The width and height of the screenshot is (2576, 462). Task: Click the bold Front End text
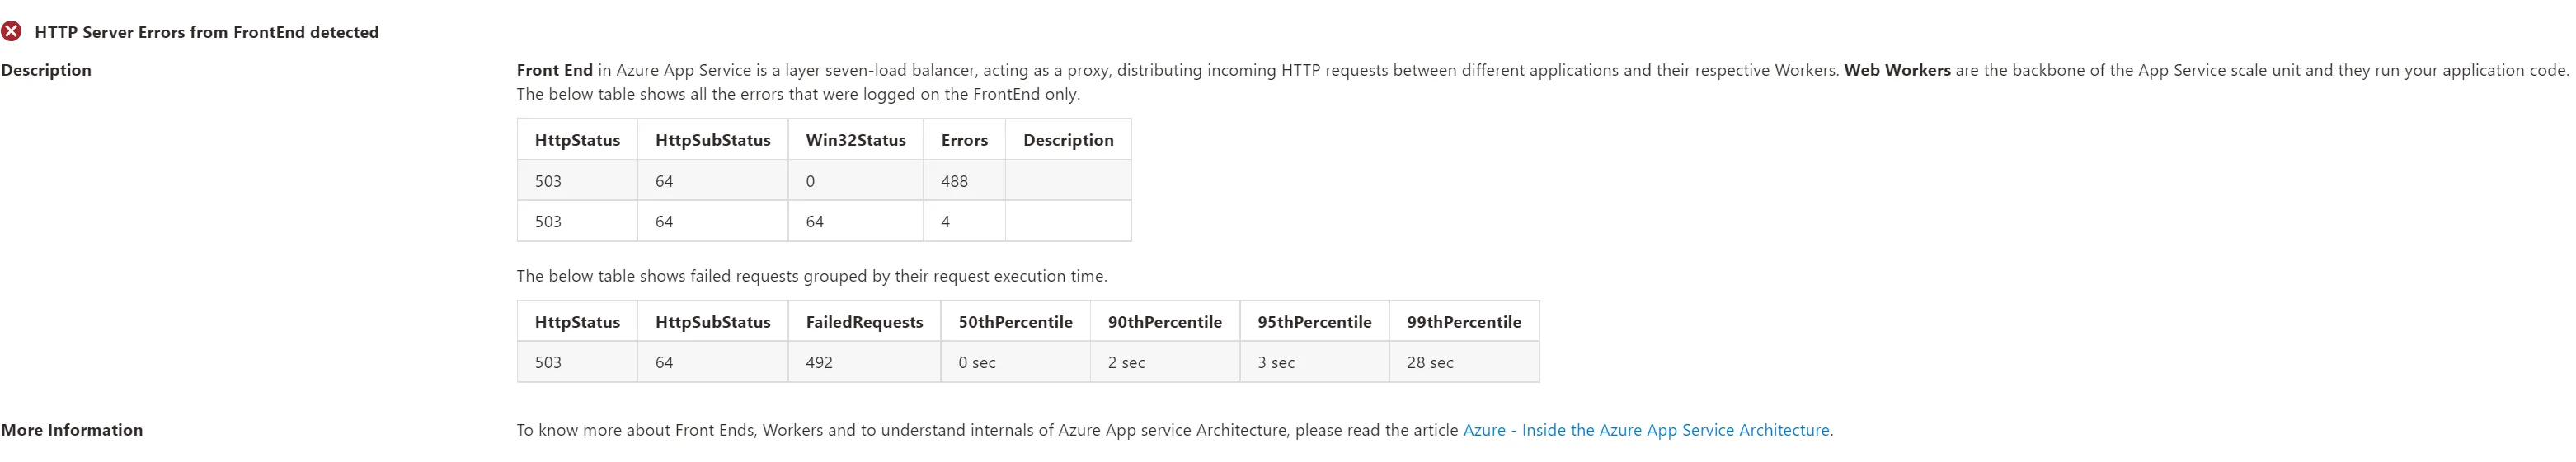point(554,71)
